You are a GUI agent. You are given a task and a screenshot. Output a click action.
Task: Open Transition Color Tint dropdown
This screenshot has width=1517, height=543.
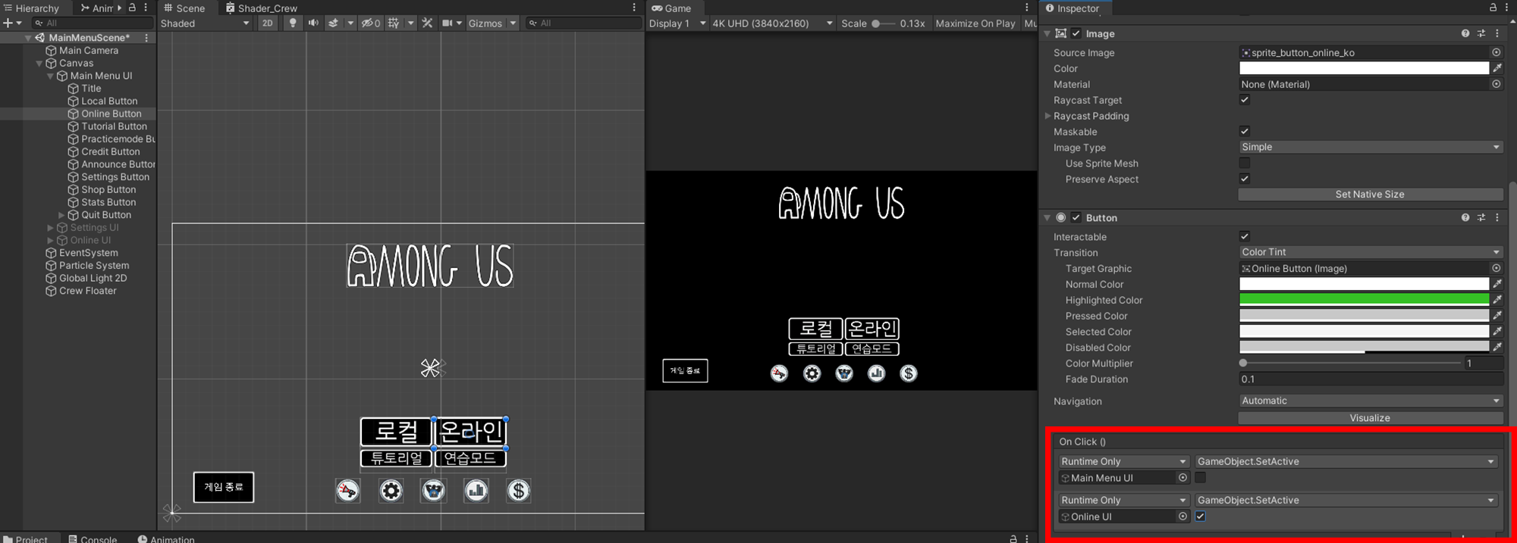1371,252
